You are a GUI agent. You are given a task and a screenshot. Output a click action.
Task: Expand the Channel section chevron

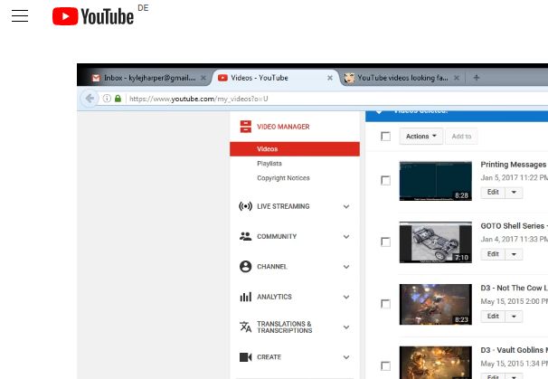[x=346, y=267]
